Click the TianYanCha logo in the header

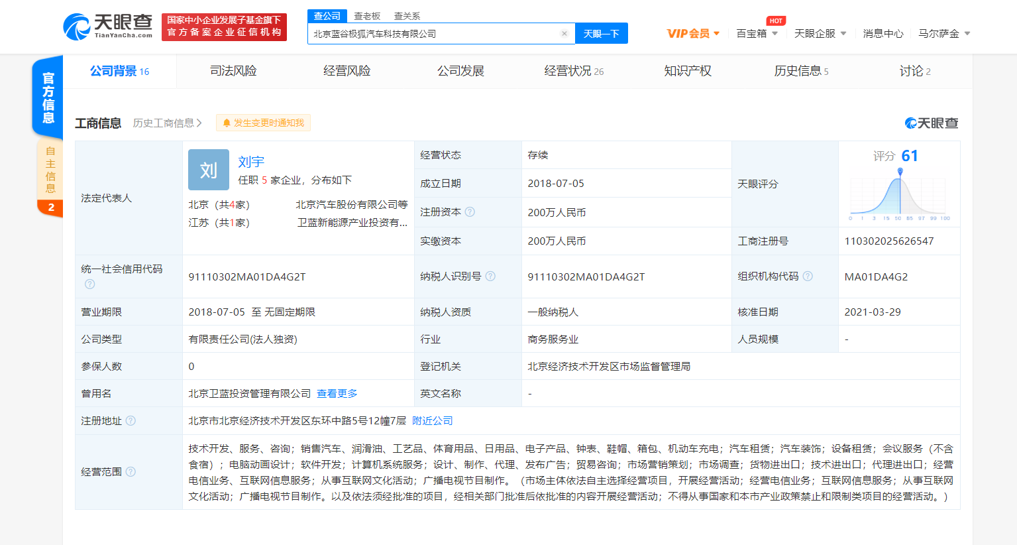pyautogui.click(x=108, y=27)
